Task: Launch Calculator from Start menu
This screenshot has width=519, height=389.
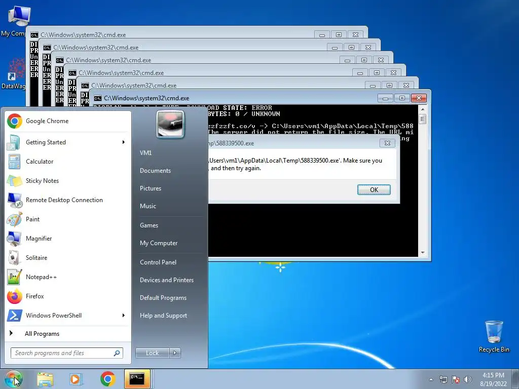Action: pyautogui.click(x=68, y=162)
